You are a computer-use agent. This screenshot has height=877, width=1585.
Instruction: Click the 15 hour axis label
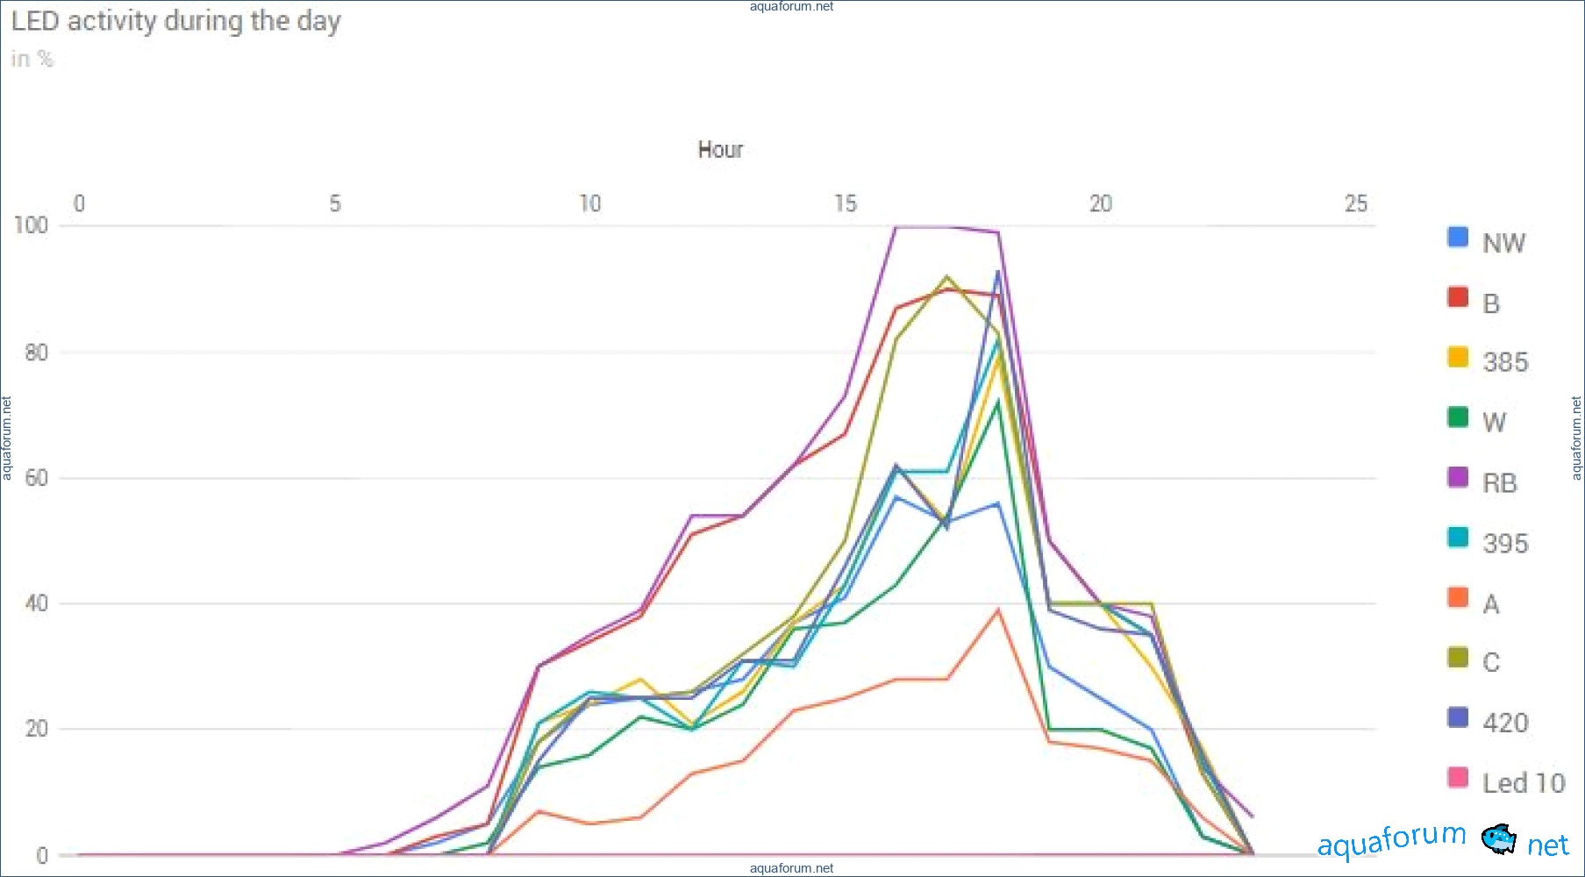click(845, 204)
